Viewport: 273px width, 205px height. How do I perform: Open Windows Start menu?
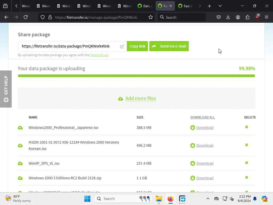[87, 199]
